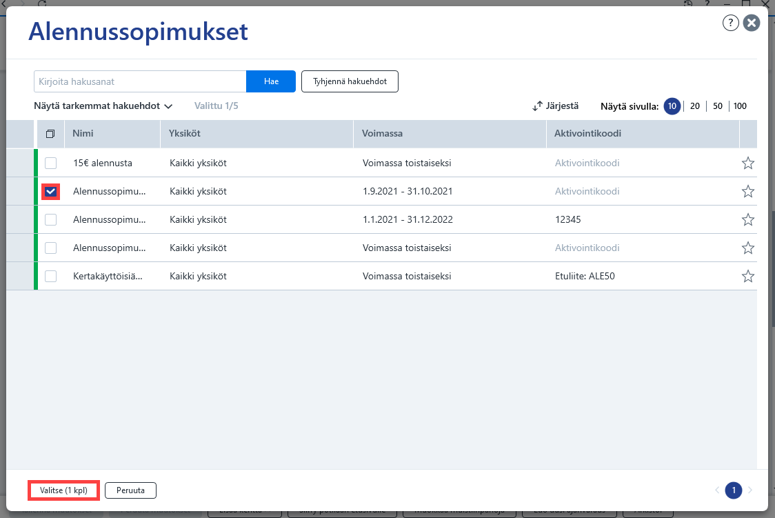
Task: Click star icon on 1.9.2021 - 31.10.2021 row
Action: click(x=748, y=191)
